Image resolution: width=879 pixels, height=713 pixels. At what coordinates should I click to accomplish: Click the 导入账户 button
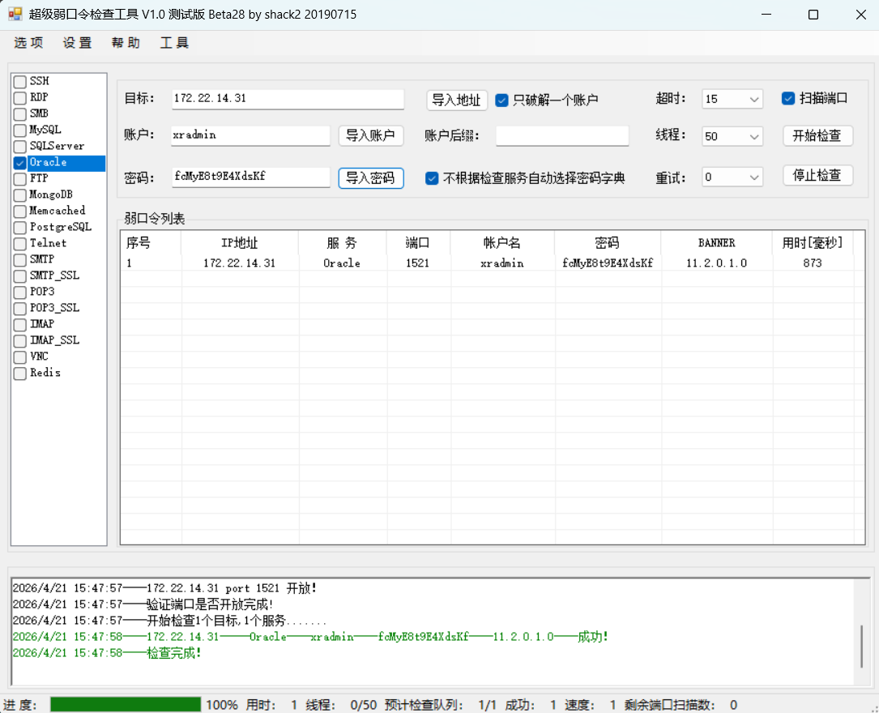point(370,135)
